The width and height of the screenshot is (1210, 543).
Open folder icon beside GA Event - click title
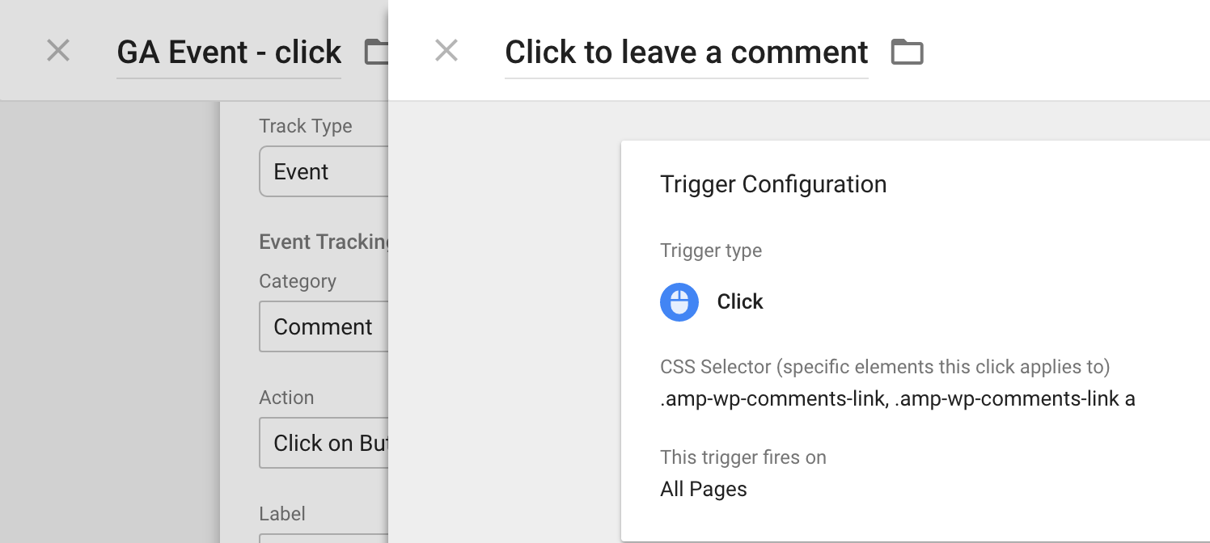coord(376,52)
